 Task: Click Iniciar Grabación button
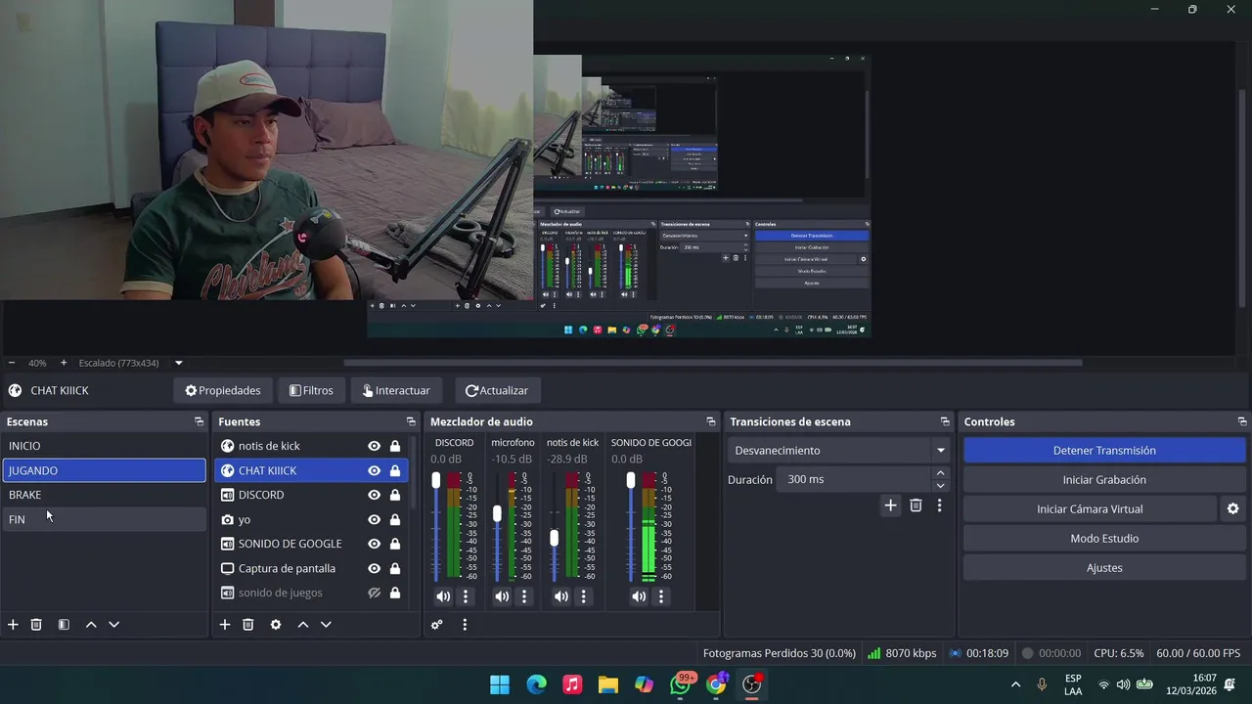(x=1104, y=480)
